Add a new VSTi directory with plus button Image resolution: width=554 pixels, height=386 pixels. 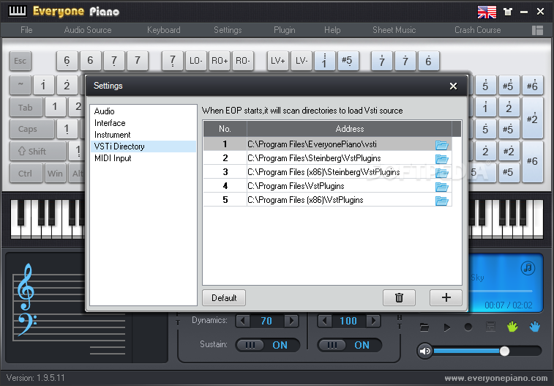[x=446, y=297]
